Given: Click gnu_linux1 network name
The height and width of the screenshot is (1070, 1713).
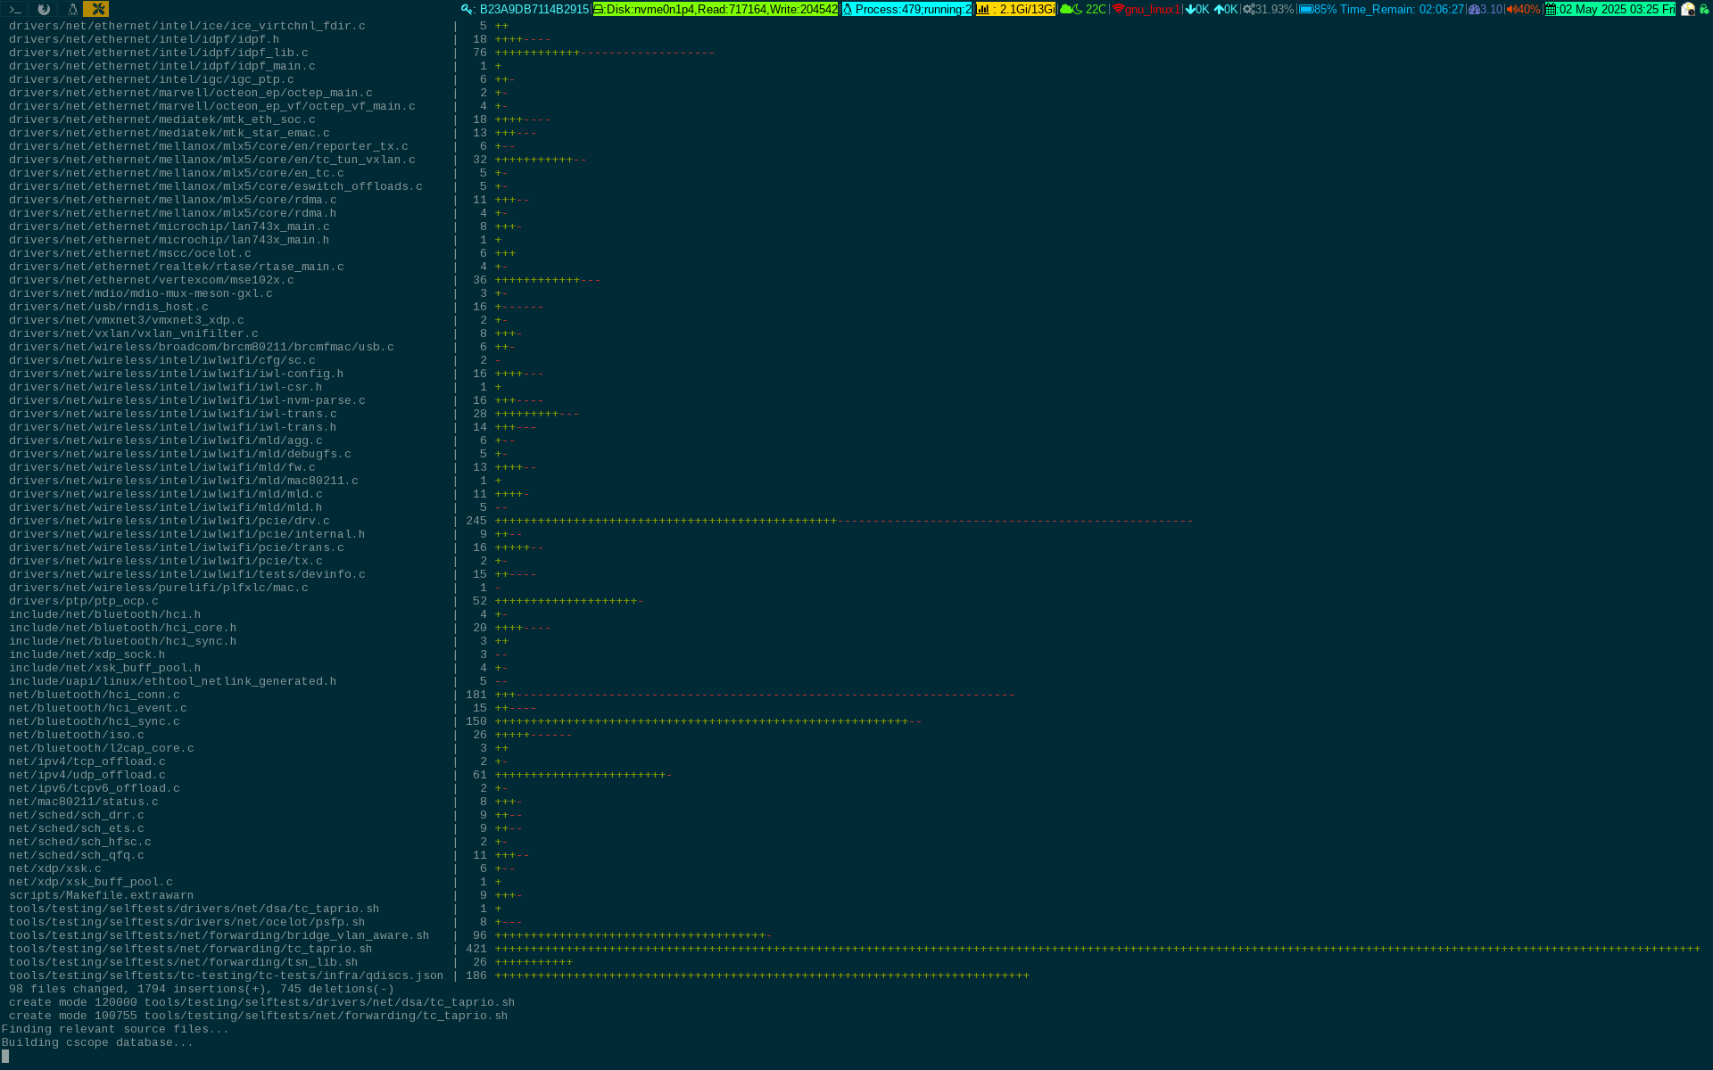Looking at the screenshot, I should (1153, 9).
